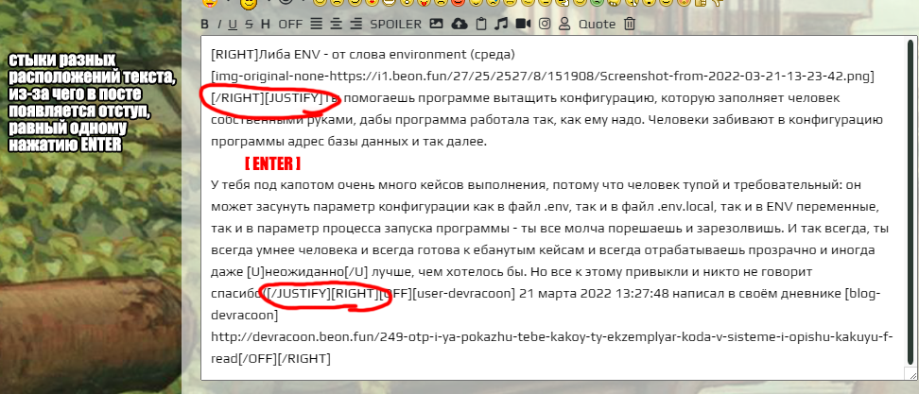Click the clipboard paste icon

tap(480, 24)
